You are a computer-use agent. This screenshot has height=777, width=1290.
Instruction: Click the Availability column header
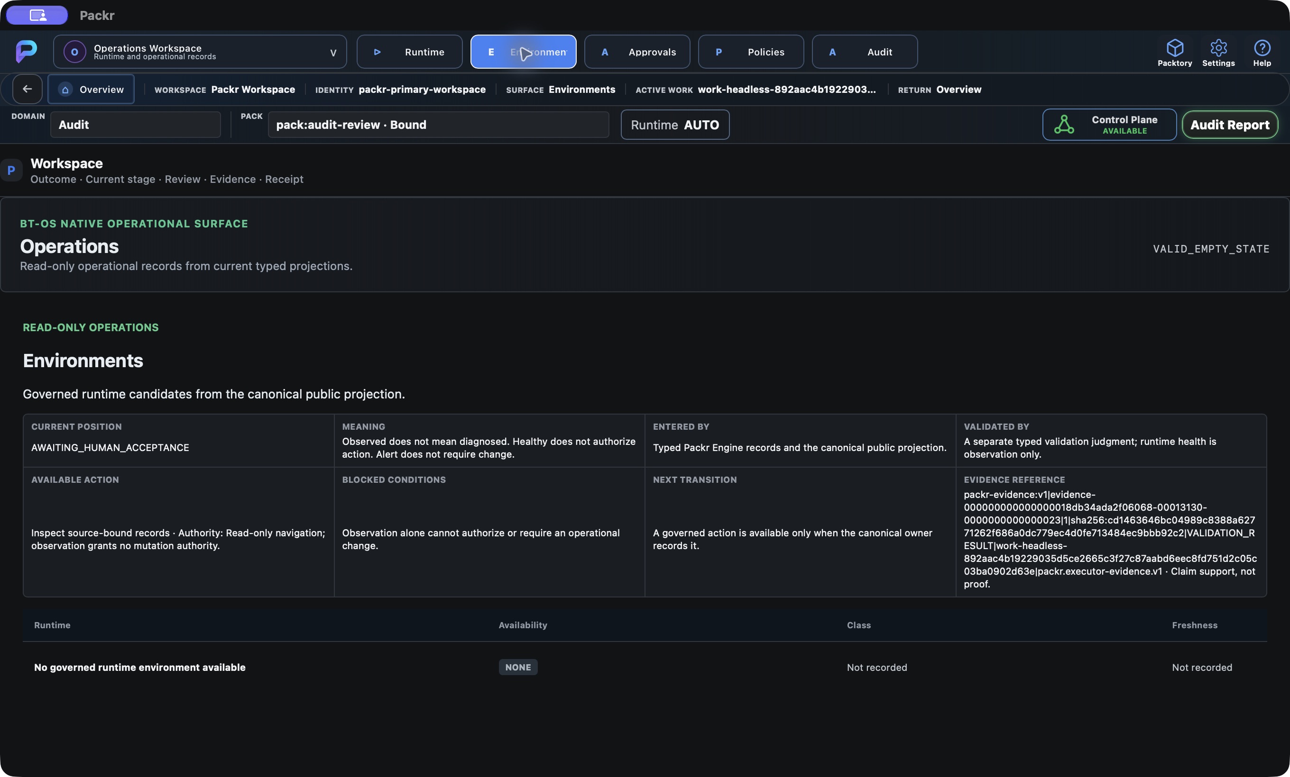click(523, 625)
